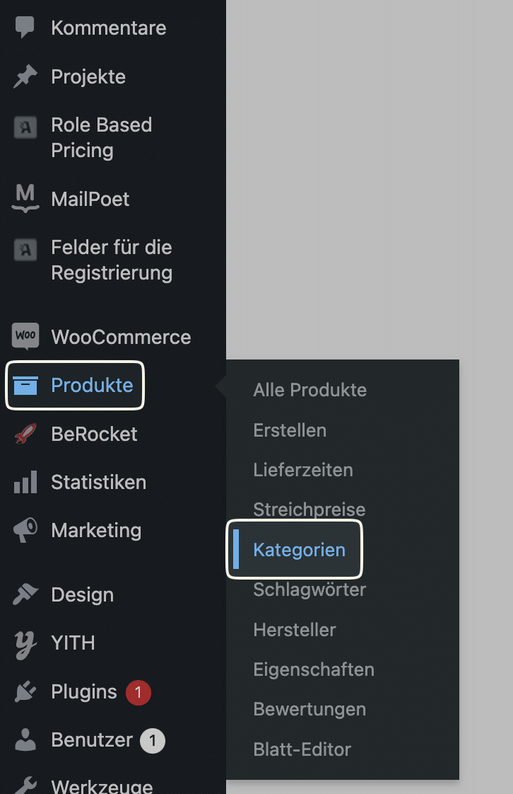Click the Kommentare speech bubble icon
This screenshot has height=794, width=513.
pos(25,28)
